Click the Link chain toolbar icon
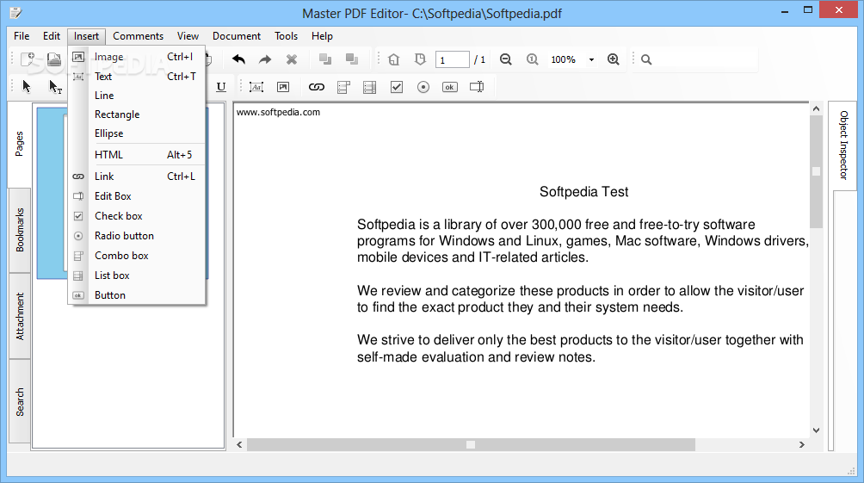864x483 pixels. coord(317,87)
